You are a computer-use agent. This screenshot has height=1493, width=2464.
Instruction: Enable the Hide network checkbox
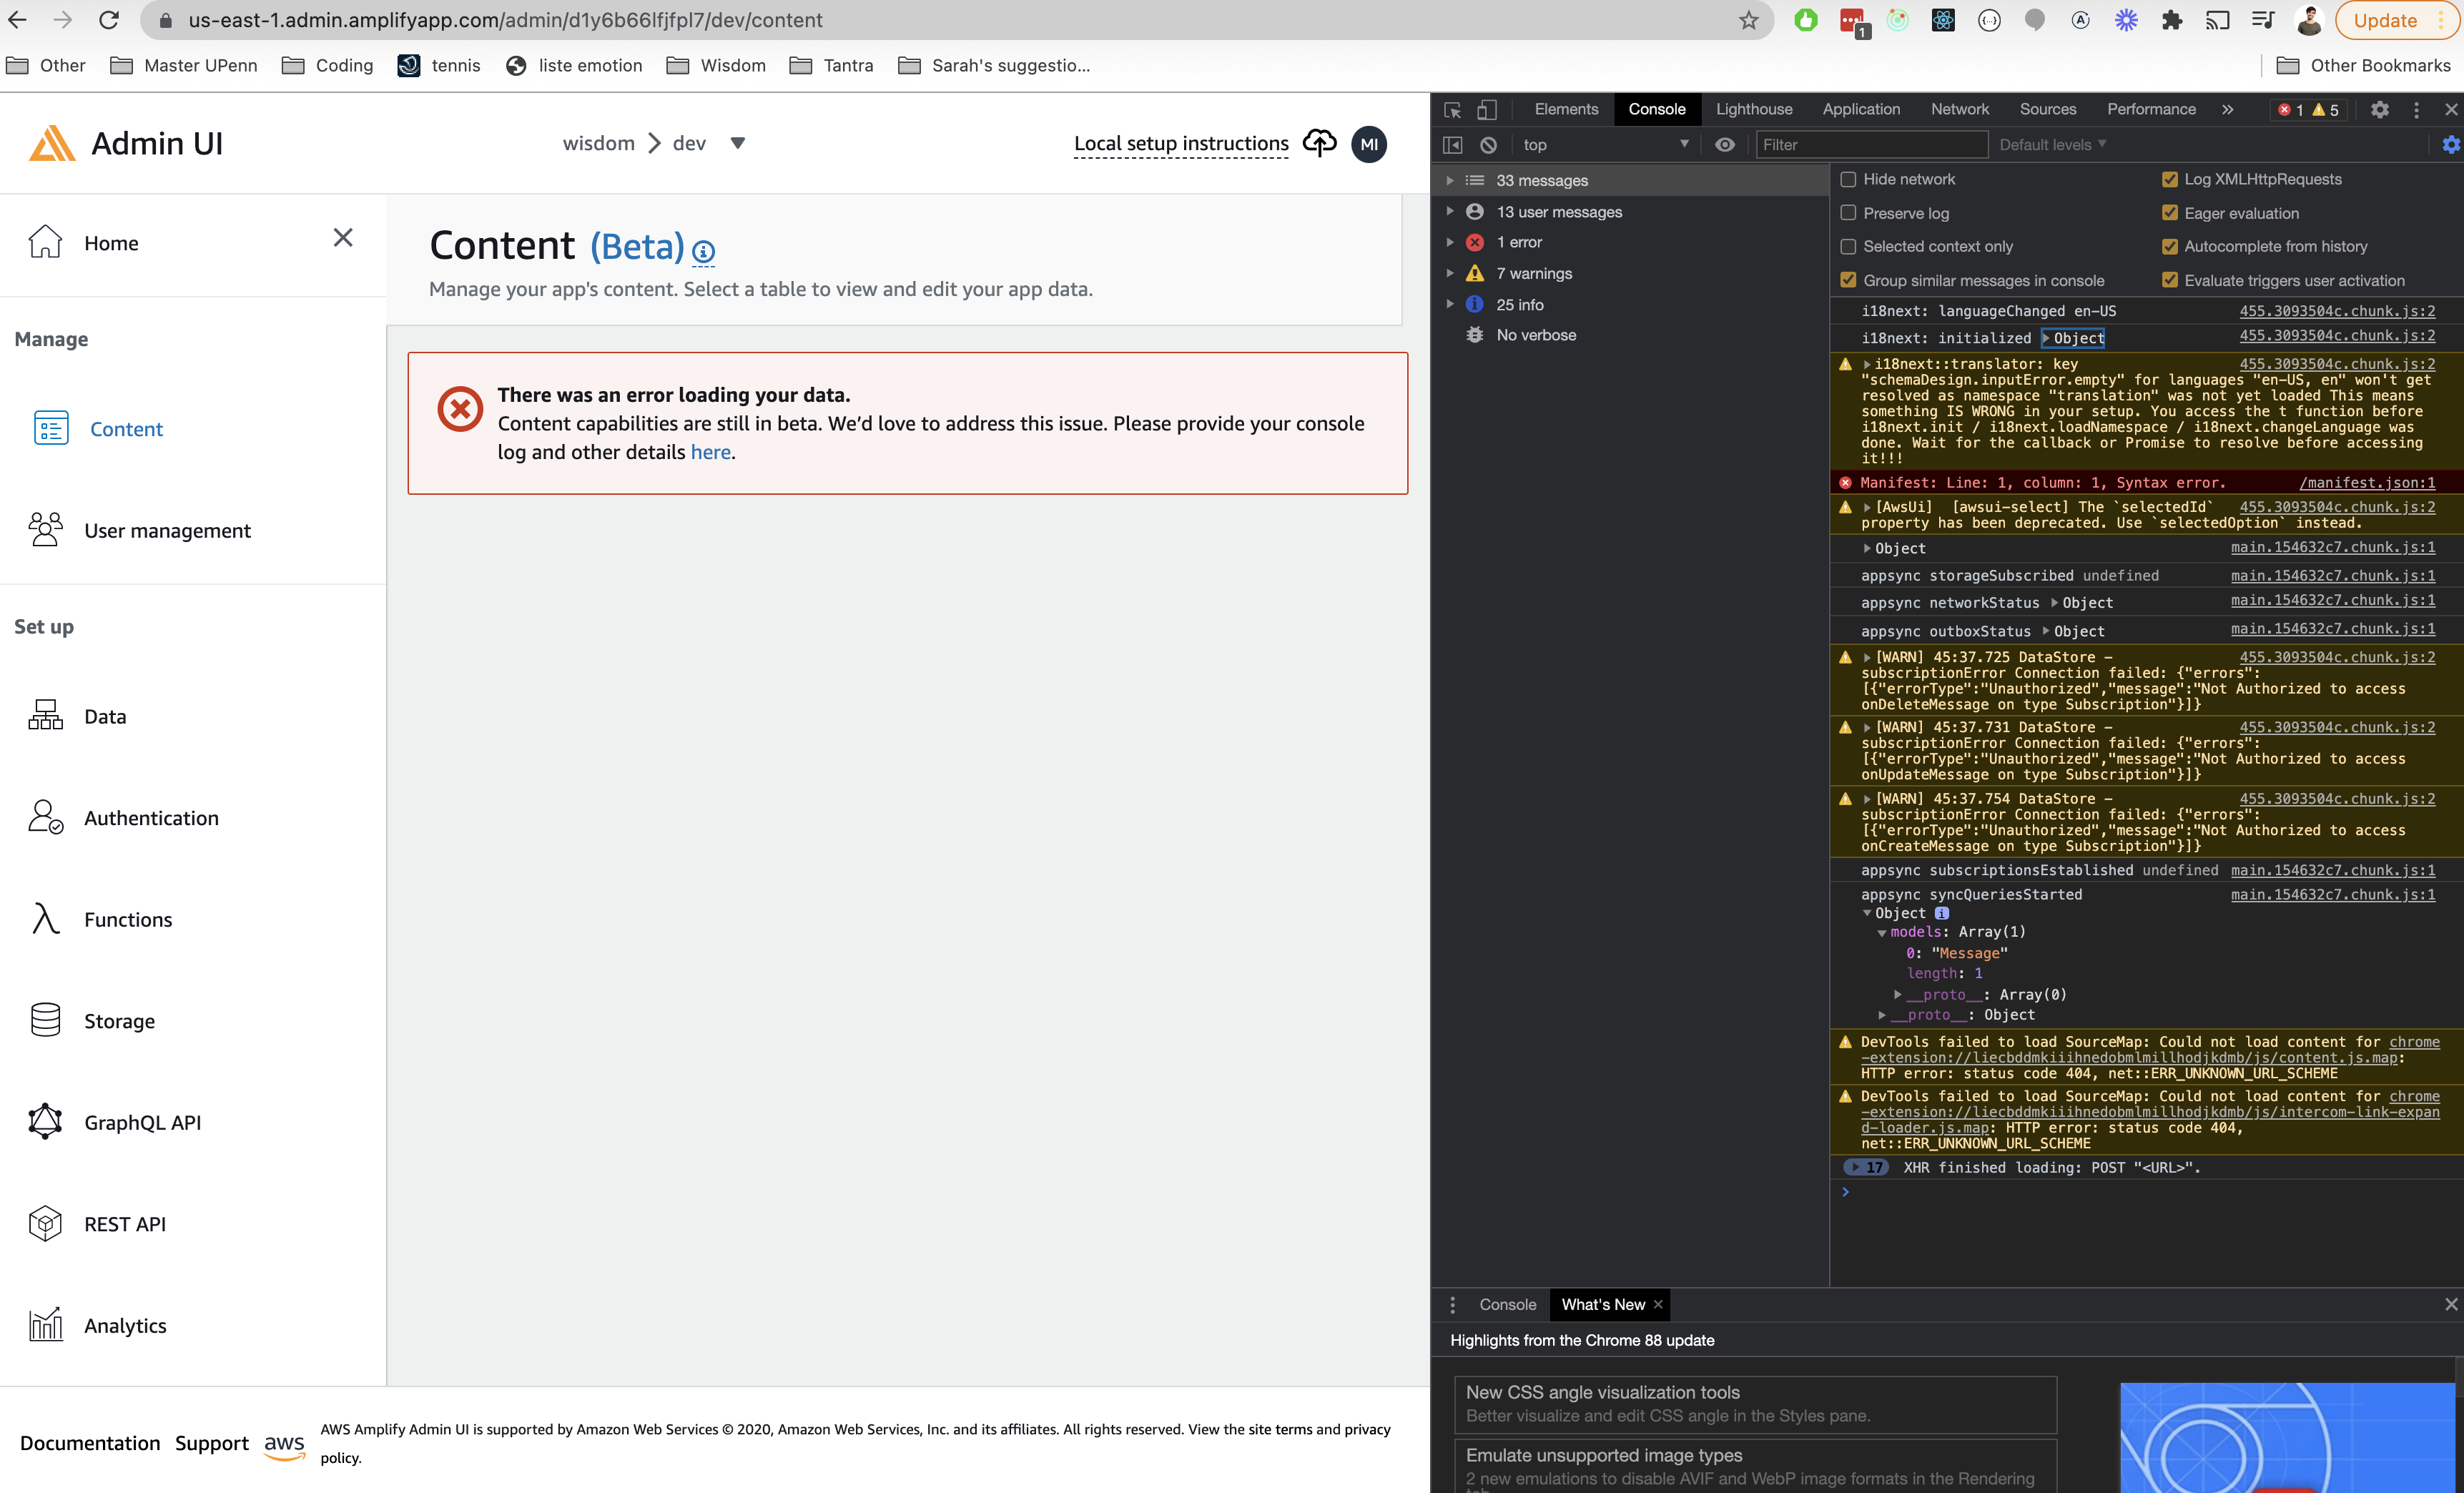pyautogui.click(x=1848, y=179)
